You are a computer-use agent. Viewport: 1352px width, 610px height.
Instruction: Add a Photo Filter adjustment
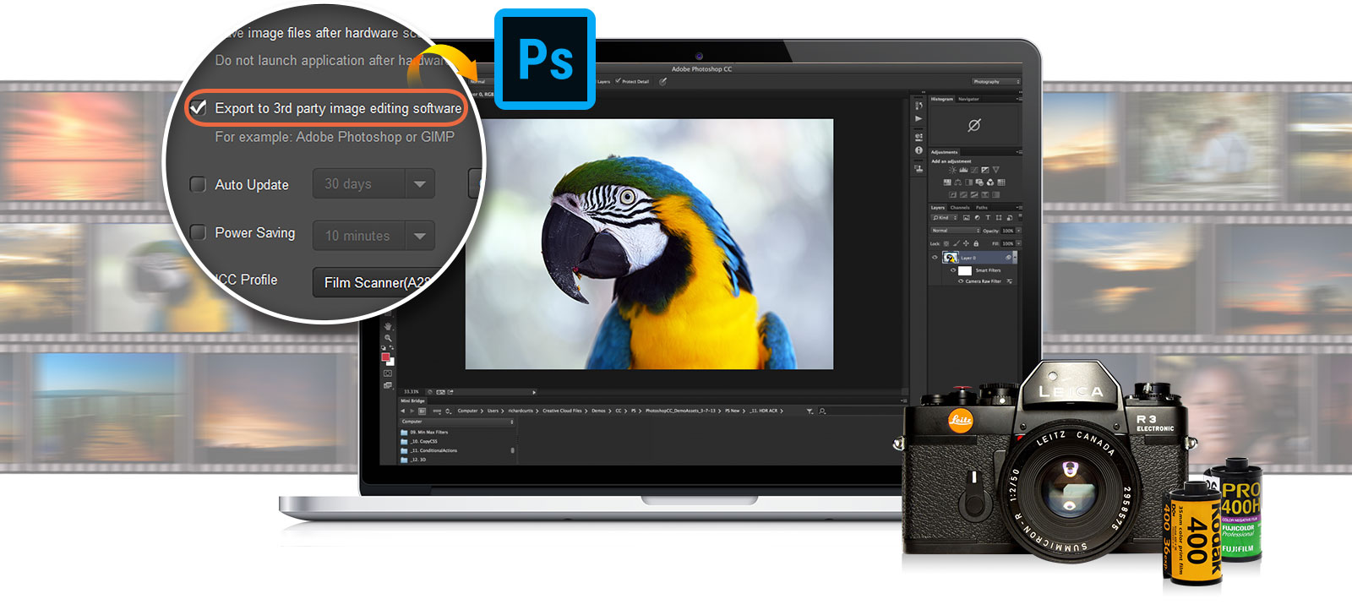(x=979, y=182)
